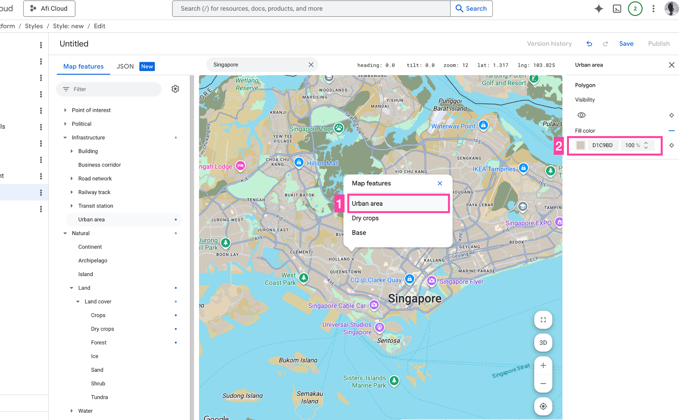This screenshot has width=679, height=420.
Task: Open top bar three-dot settings menu
Action: coord(653,8)
